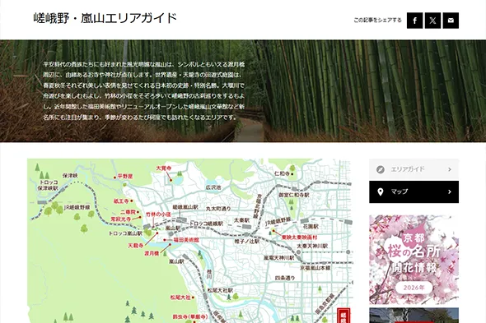This screenshot has height=323, width=486.
Task: Click the 丸太町通り street label
Action: click(x=218, y=209)
